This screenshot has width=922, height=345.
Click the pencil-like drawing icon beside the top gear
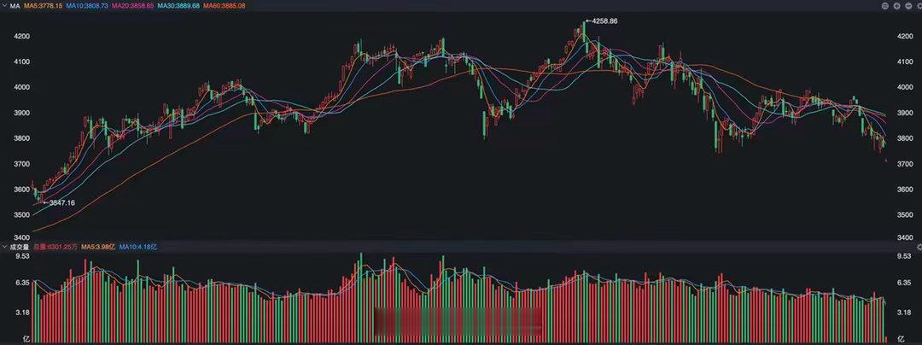(x=908, y=6)
